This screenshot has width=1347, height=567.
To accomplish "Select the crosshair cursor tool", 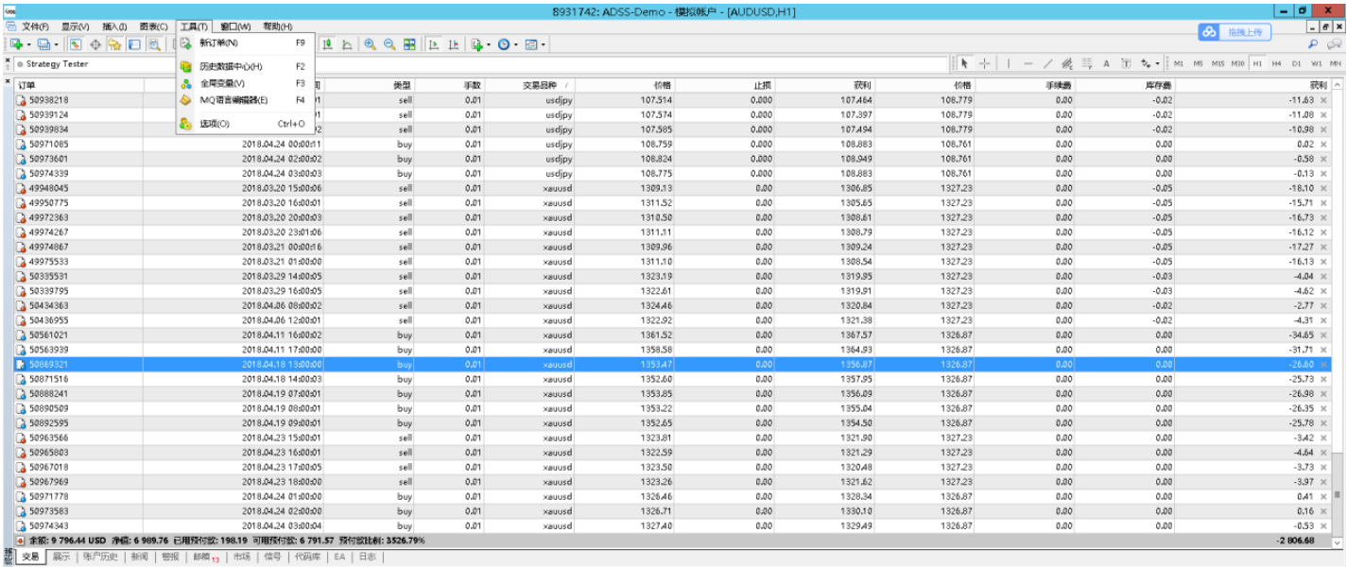I will pos(984,63).
